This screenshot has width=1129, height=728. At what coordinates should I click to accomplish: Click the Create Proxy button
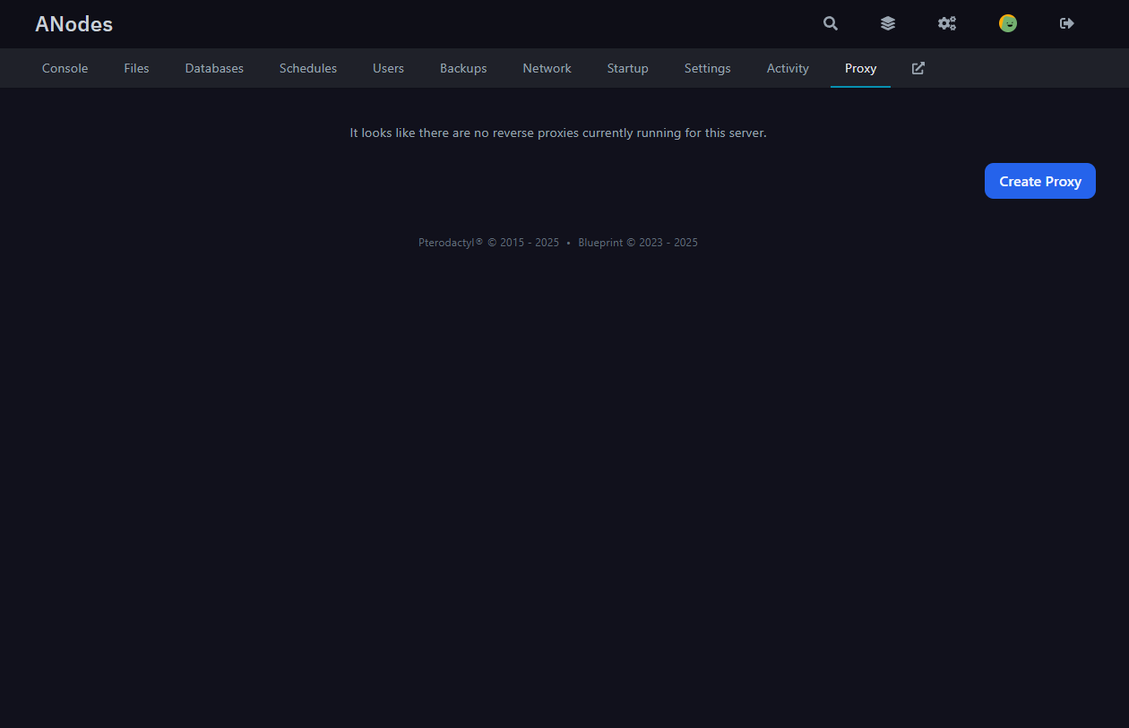click(x=1039, y=180)
